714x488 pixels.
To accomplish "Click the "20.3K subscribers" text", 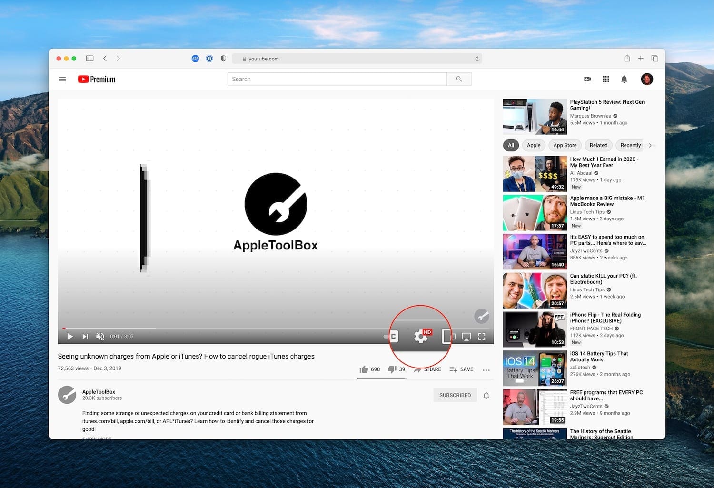I will coord(102,398).
